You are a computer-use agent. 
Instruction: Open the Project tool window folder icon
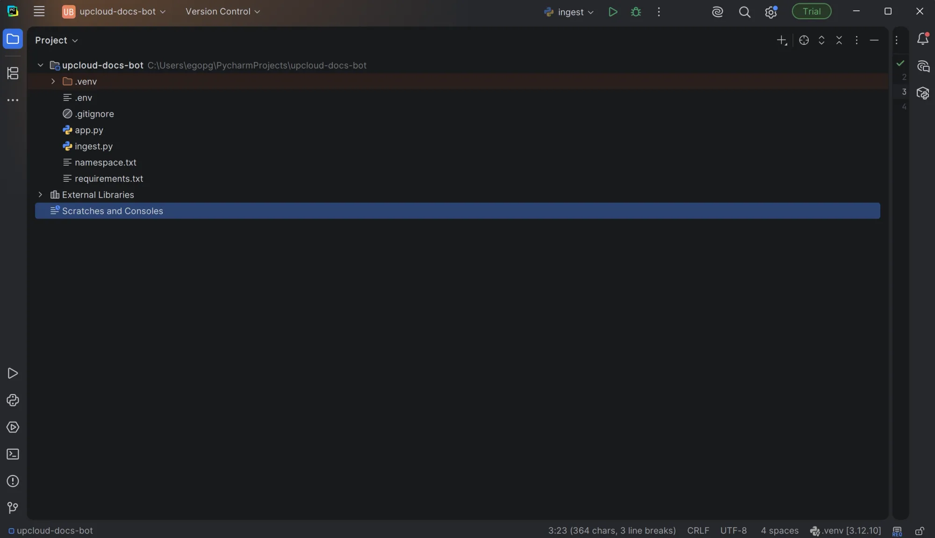[13, 39]
